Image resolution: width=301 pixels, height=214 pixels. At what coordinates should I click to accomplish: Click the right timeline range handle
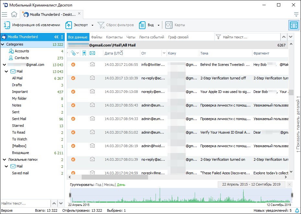tap(292, 195)
